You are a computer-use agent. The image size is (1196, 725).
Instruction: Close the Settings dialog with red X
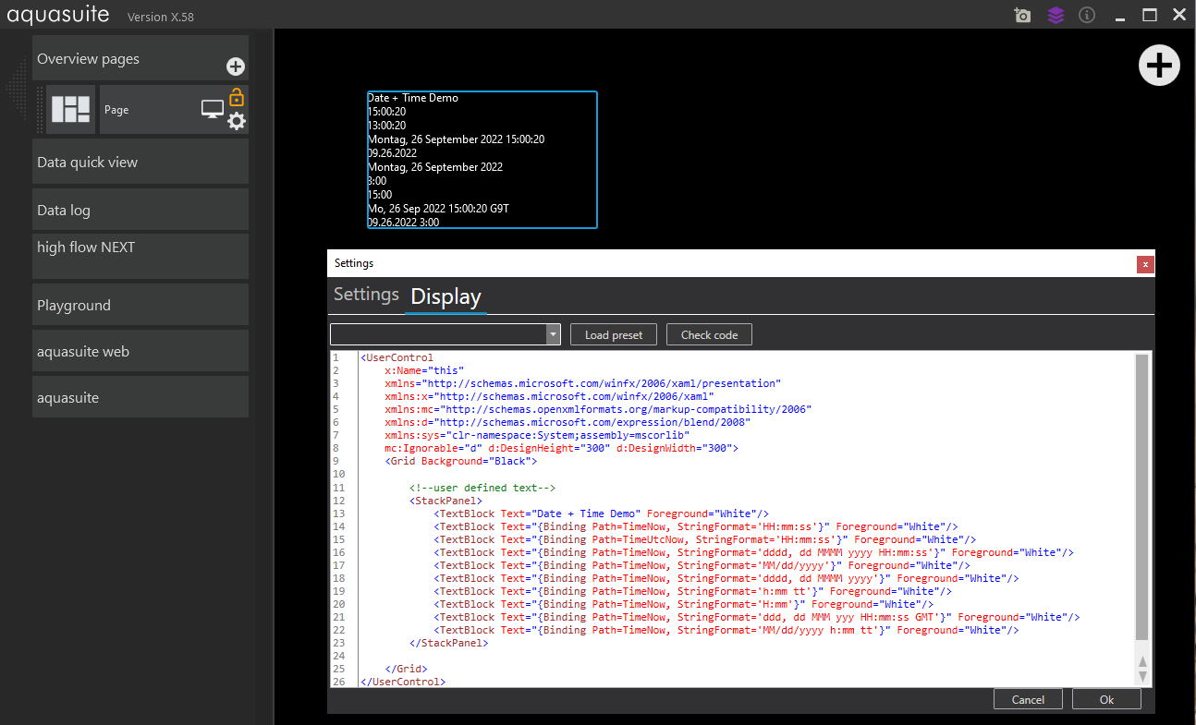pyautogui.click(x=1145, y=264)
